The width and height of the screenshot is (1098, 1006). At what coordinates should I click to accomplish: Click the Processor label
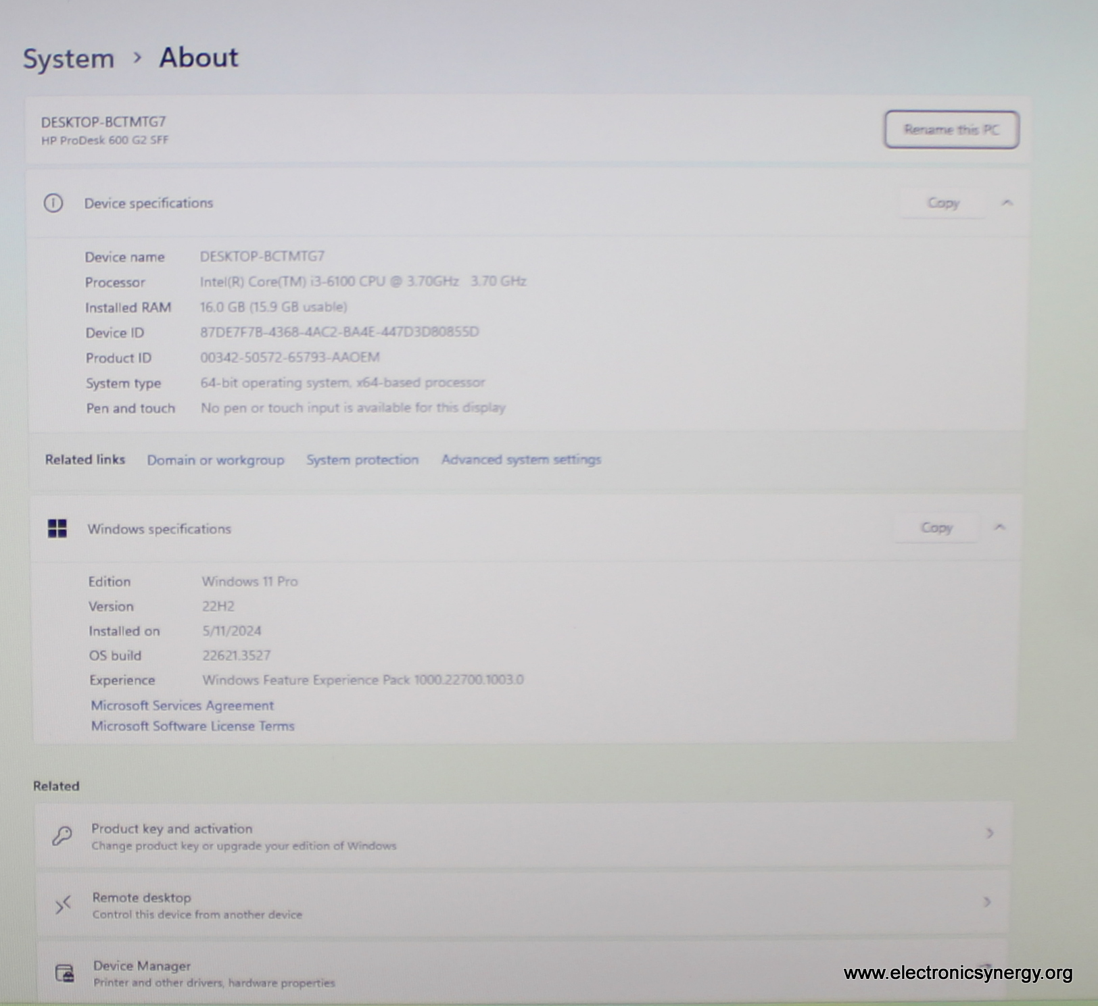(x=115, y=282)
